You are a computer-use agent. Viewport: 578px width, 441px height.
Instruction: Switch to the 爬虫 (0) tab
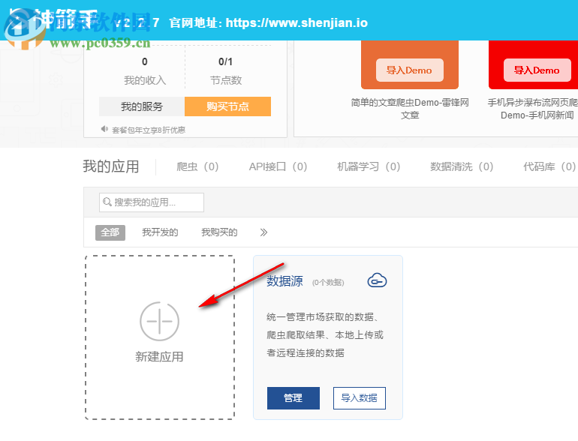pyautogui.click(x=197, y=166)
